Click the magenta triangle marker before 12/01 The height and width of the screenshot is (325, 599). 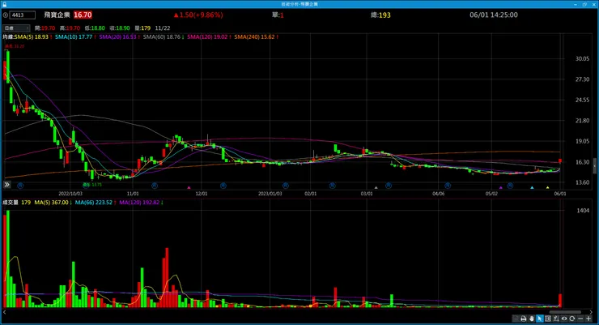[x=189, y=188]
